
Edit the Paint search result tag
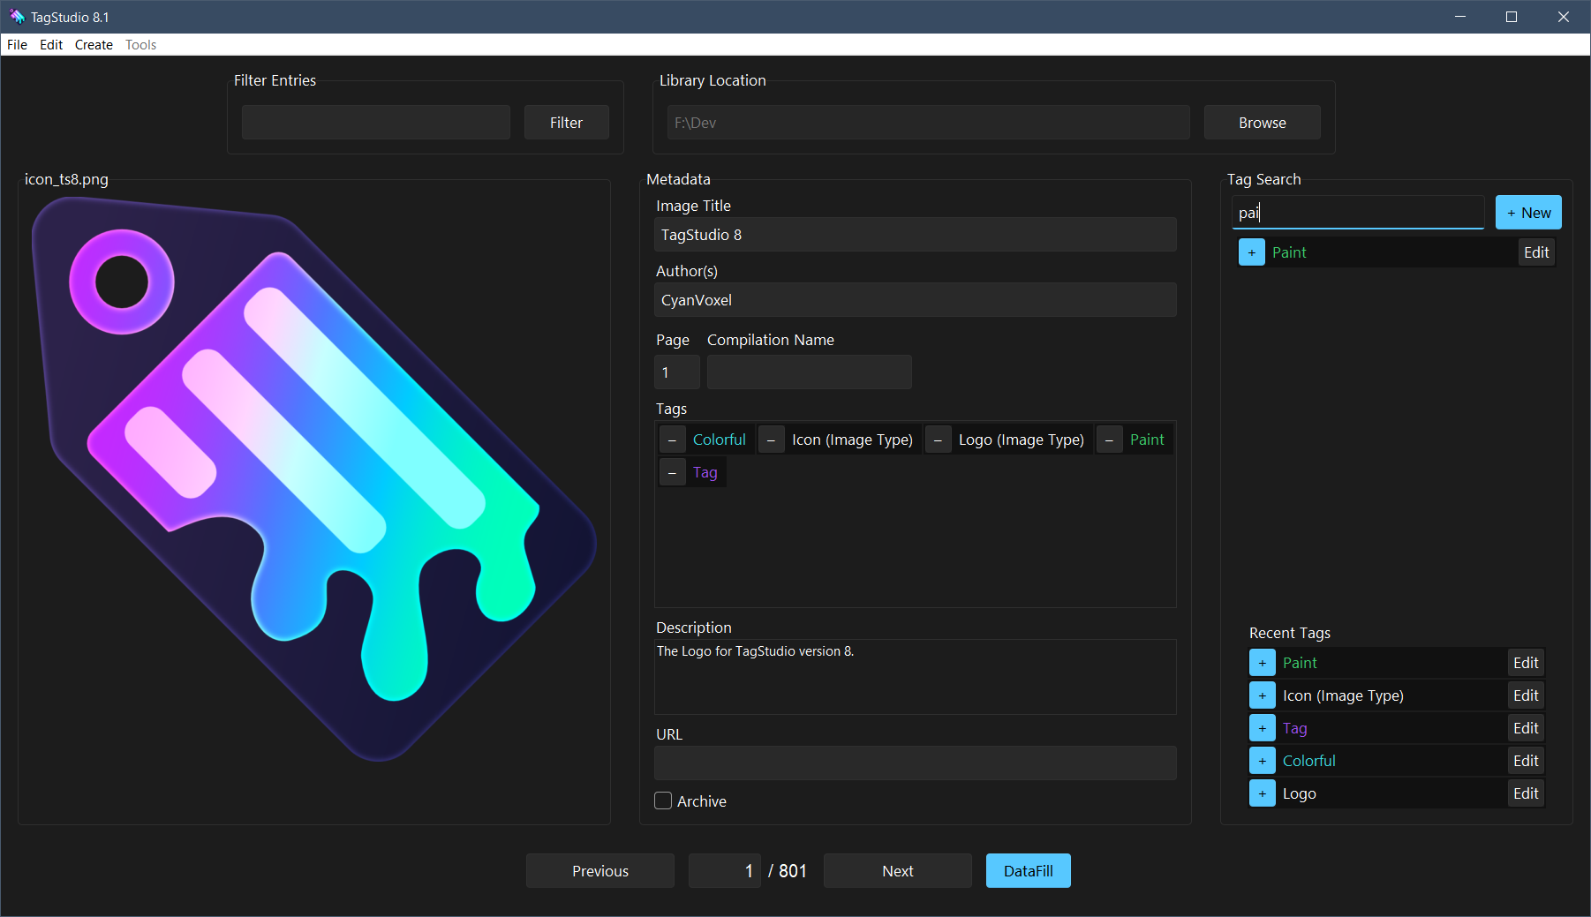coord(1536,252)
